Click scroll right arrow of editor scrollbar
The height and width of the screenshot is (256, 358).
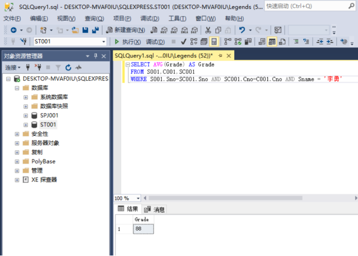click(x=355, y=198)
